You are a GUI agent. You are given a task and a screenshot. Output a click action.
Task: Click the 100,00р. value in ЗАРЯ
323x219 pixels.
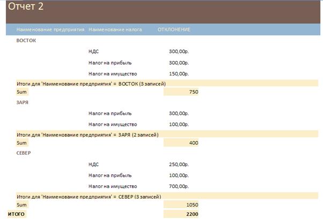179,124
